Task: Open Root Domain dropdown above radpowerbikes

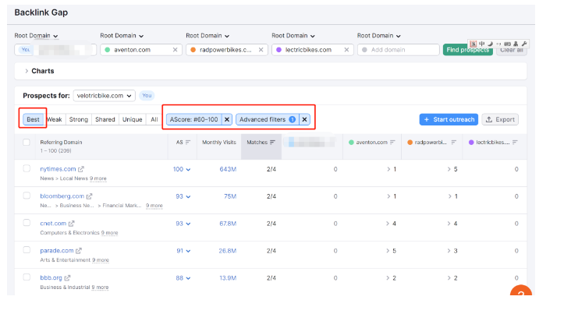Action: coord(208,36)
